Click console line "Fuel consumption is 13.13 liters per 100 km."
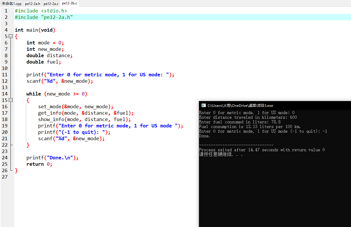 250,127
